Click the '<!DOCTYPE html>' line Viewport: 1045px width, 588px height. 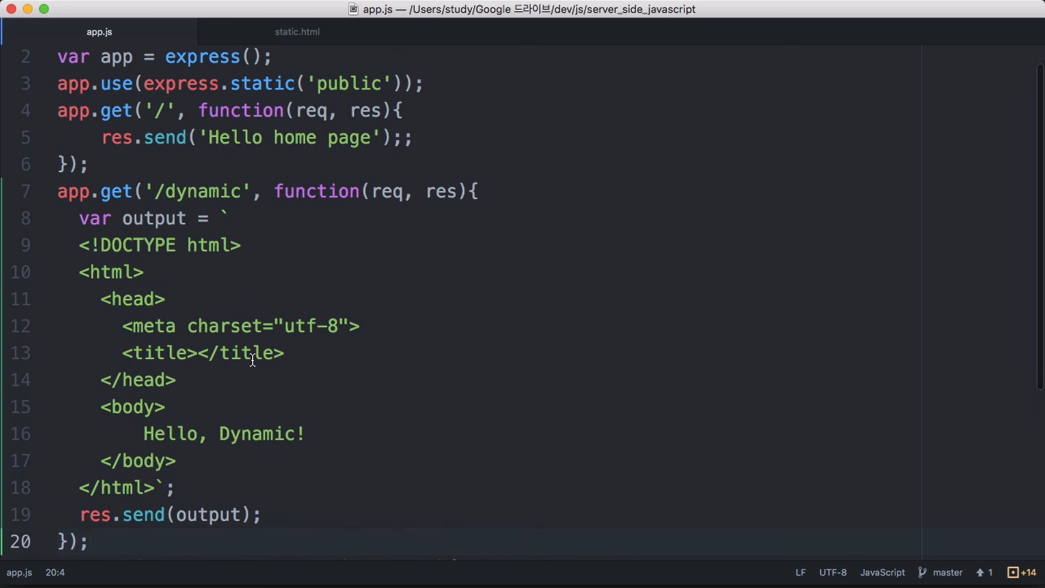point(159,245)
